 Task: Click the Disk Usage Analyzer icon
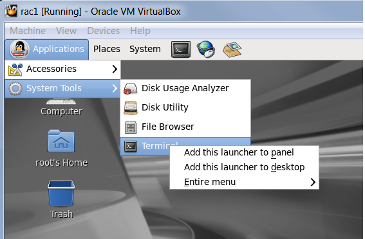[130, 89]
